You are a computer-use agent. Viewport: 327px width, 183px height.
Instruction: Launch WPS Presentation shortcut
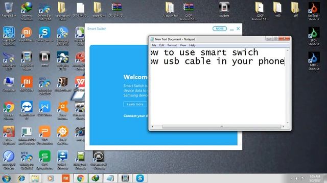coord(44,135)
